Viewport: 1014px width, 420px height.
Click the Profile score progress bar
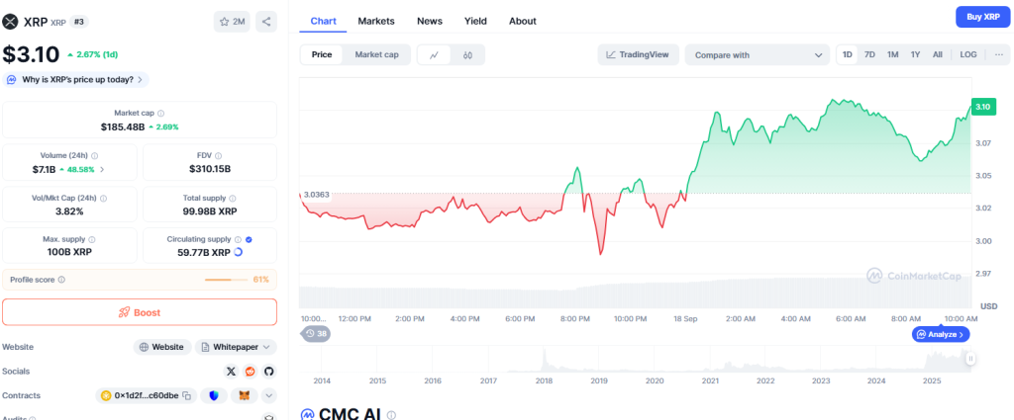(227, 280)
